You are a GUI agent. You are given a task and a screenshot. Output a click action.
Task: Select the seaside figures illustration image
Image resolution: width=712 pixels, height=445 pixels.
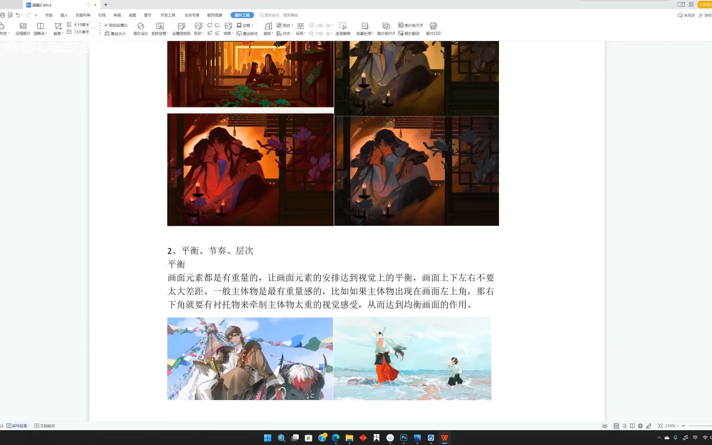[x=412, y=358]
